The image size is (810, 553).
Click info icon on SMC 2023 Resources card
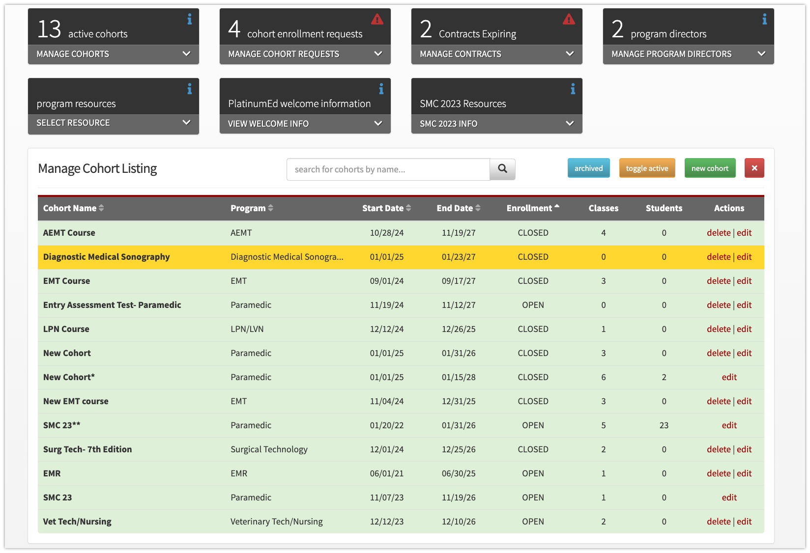(x=573, y=89)
